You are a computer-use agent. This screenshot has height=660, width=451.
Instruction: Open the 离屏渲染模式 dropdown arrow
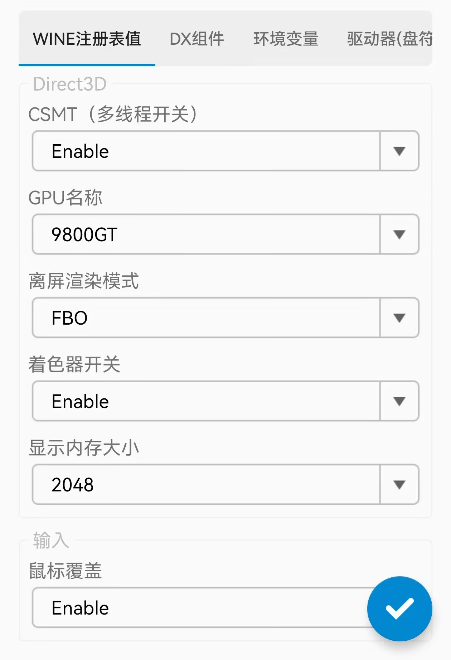[399, 318]
